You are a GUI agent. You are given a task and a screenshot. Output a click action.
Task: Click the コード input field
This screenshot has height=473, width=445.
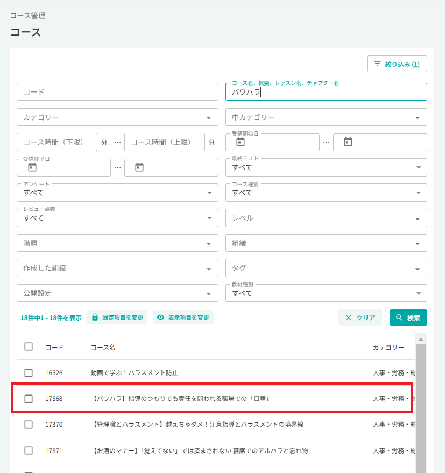click(117, 91)
